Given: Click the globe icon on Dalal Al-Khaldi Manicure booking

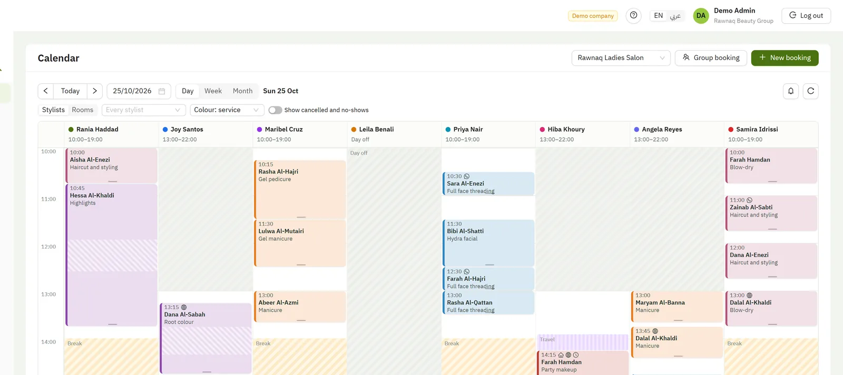Looking at the screenshot, I should [655, 331].
